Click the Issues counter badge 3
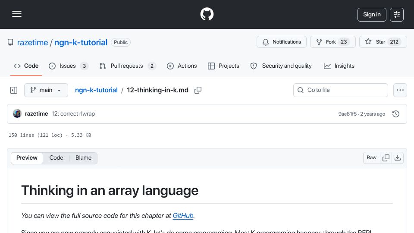Viewport: 414px width, 233px height. coord(84,66)
